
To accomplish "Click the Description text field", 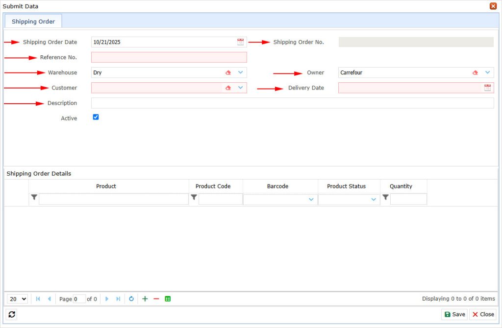I will (292, 103).
